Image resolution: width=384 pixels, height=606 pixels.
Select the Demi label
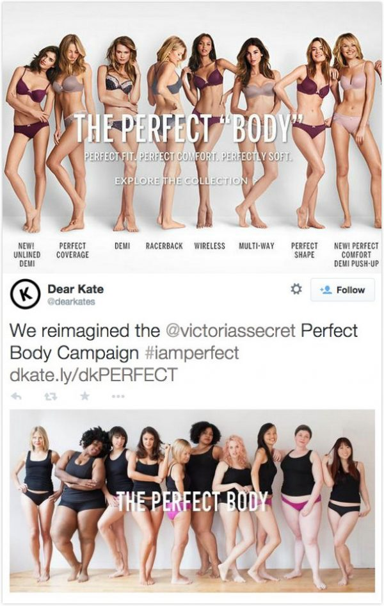122,246
